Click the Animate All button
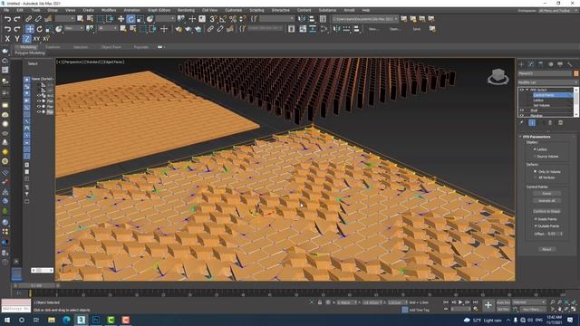 pos(546,201)
